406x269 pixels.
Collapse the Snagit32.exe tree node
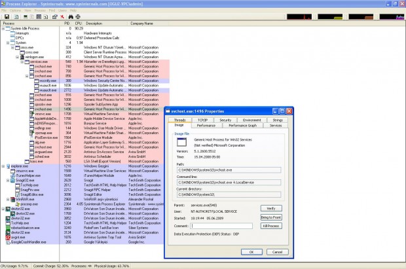[x=8, y=181]
